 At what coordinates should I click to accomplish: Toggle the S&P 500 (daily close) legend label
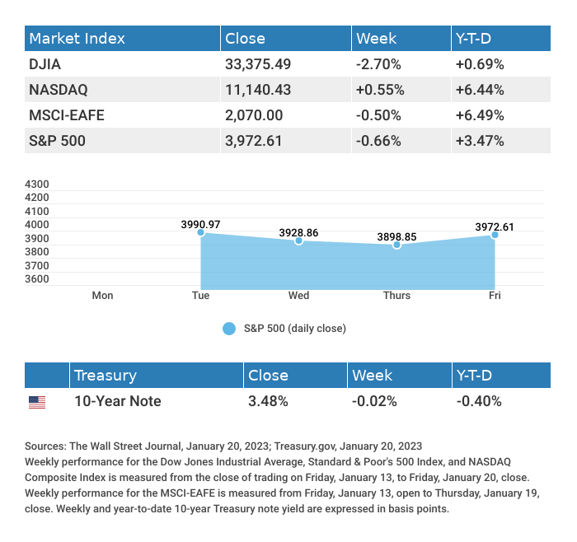294,329
